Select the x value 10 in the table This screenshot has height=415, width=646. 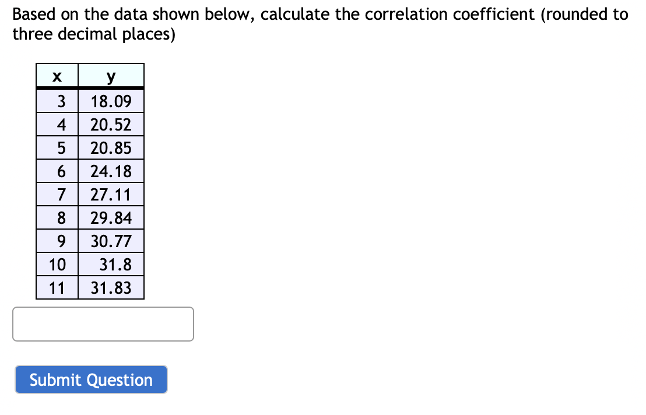tap(57, 264)
